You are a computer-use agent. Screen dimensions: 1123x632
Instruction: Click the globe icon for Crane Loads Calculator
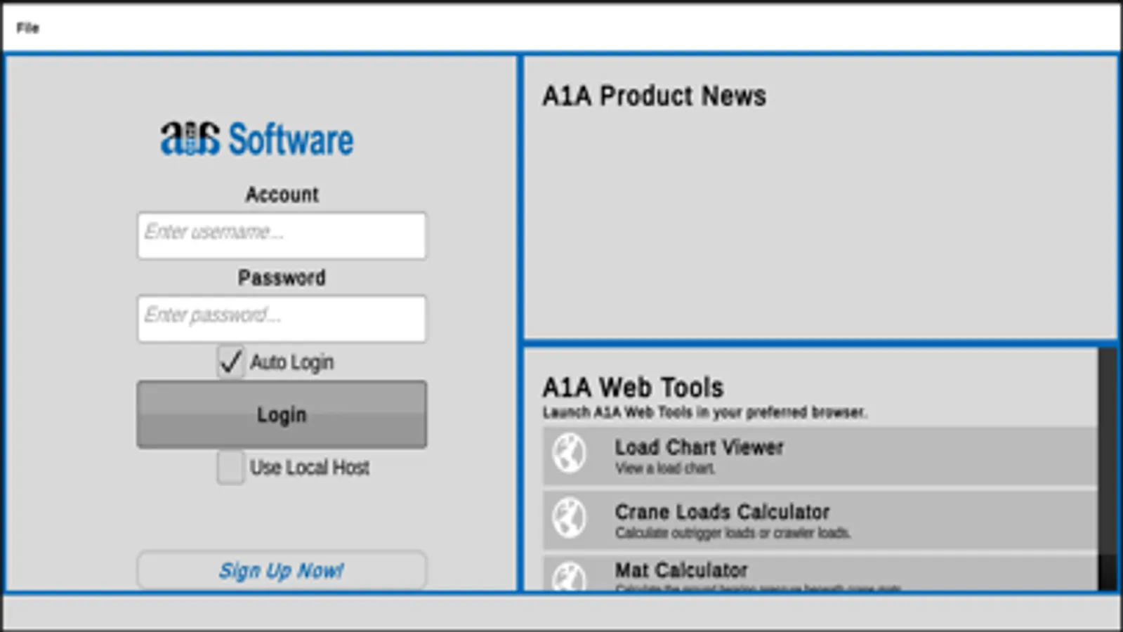(x=569, y=518)
